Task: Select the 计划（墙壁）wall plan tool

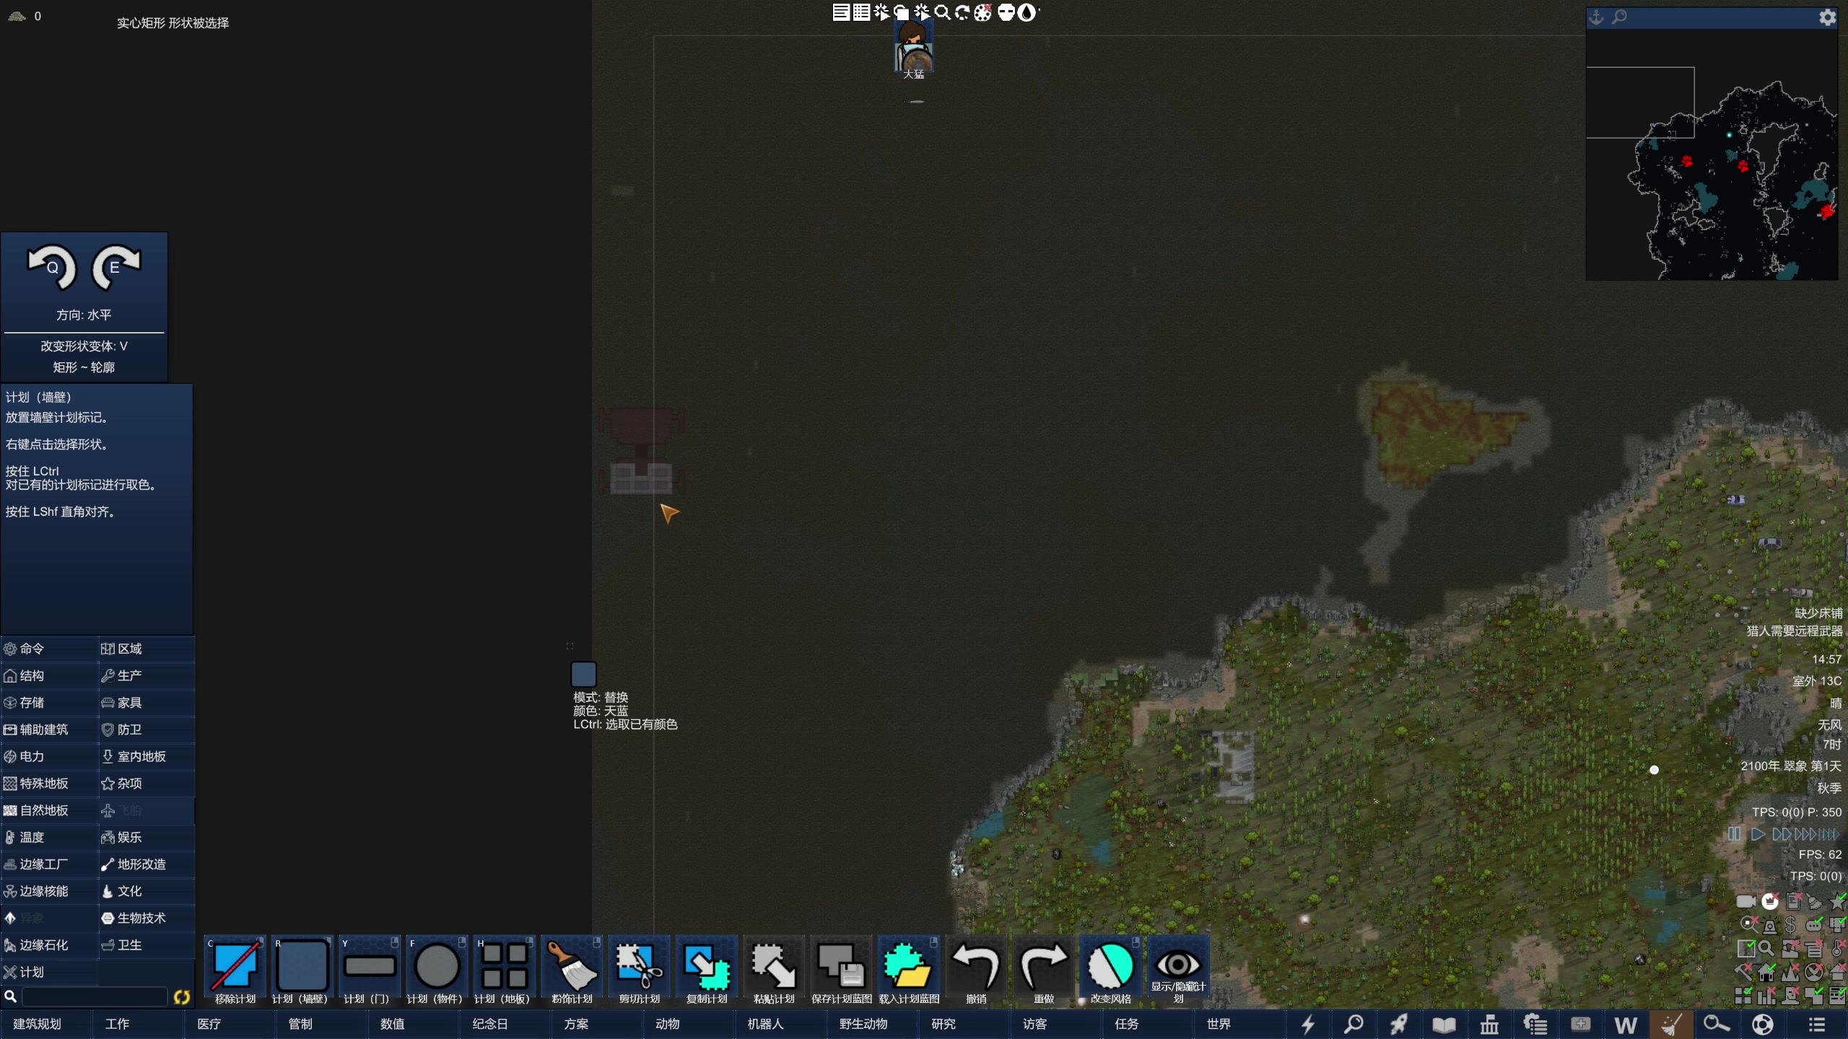Action: (x=302, y=970)
